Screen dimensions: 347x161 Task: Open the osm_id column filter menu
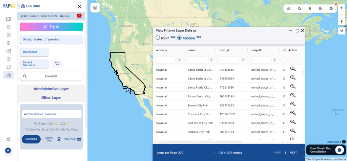tap(243, 60)
